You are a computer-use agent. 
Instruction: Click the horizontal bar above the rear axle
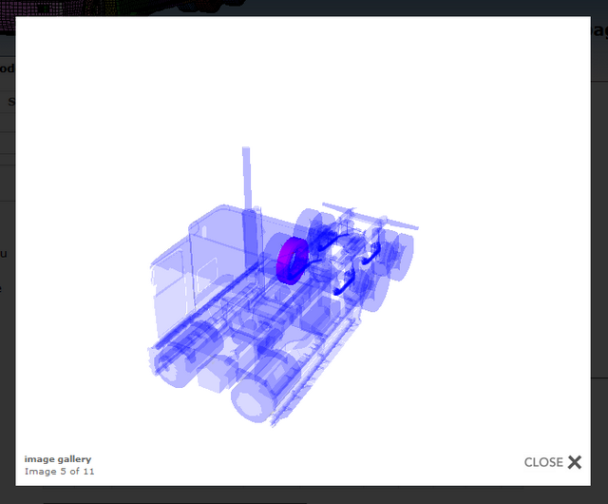click(370, 214)
